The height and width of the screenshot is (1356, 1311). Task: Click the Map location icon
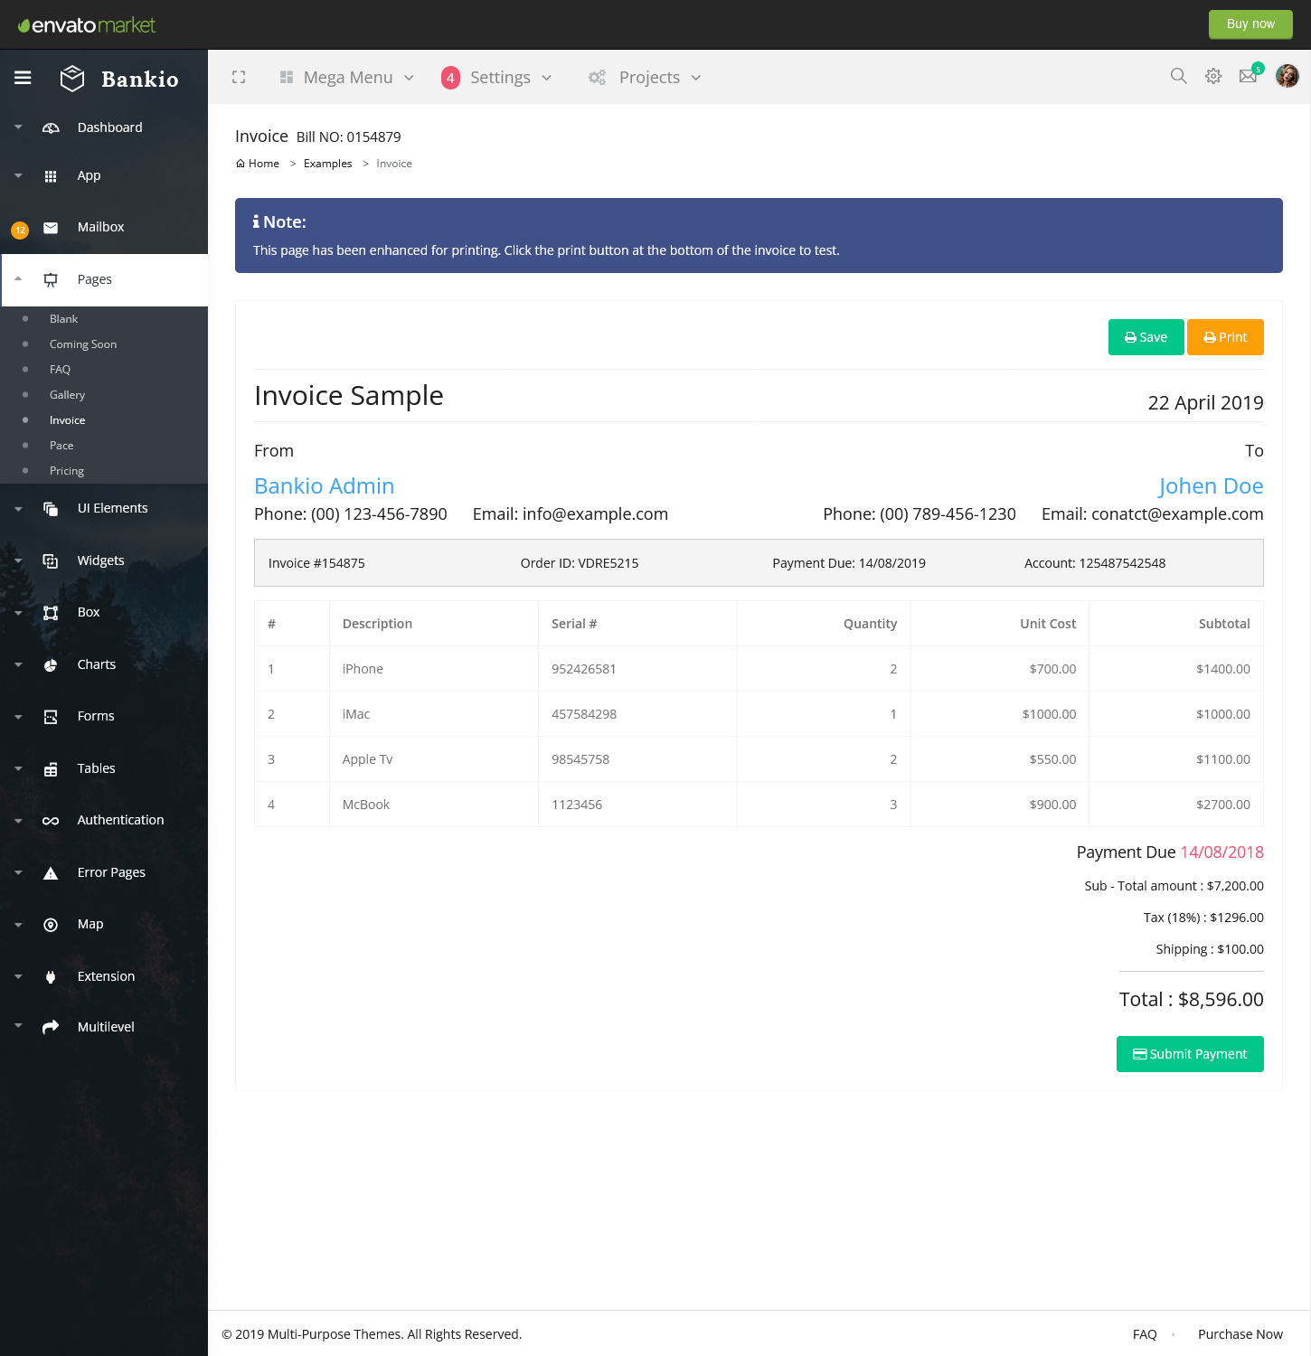[x=51, y=925]
